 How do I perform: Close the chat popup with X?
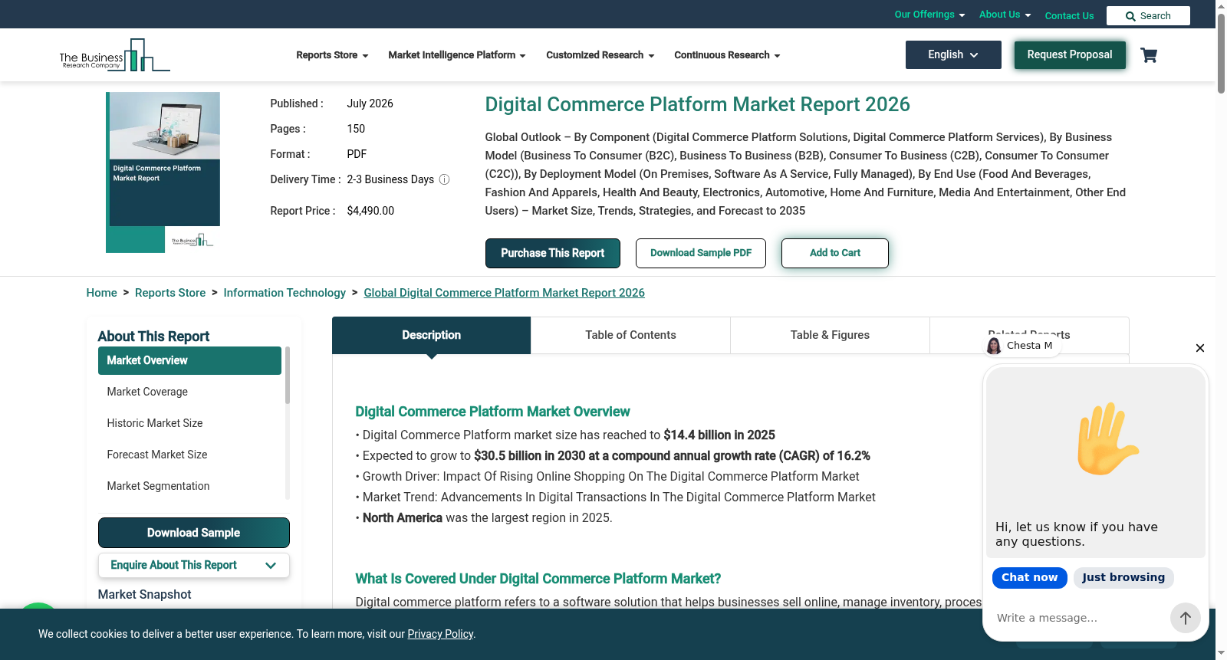[1200, 348]
